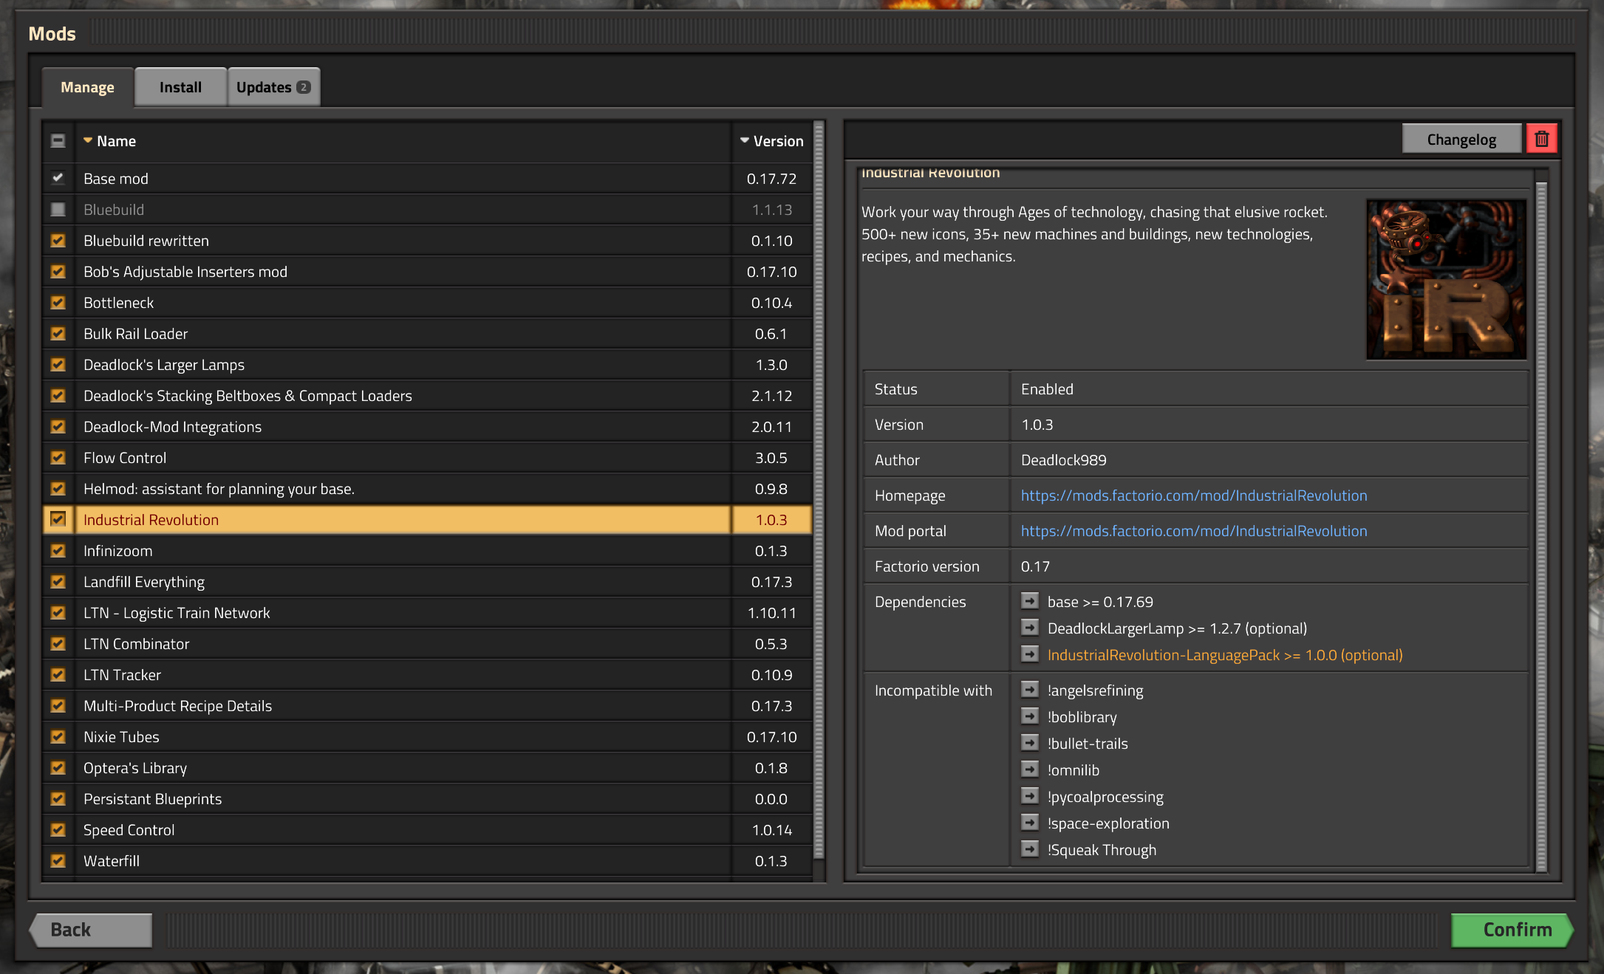Select the Optera's Library row
The height and width of the screenshot is (974, 1604).
point(403,768)
